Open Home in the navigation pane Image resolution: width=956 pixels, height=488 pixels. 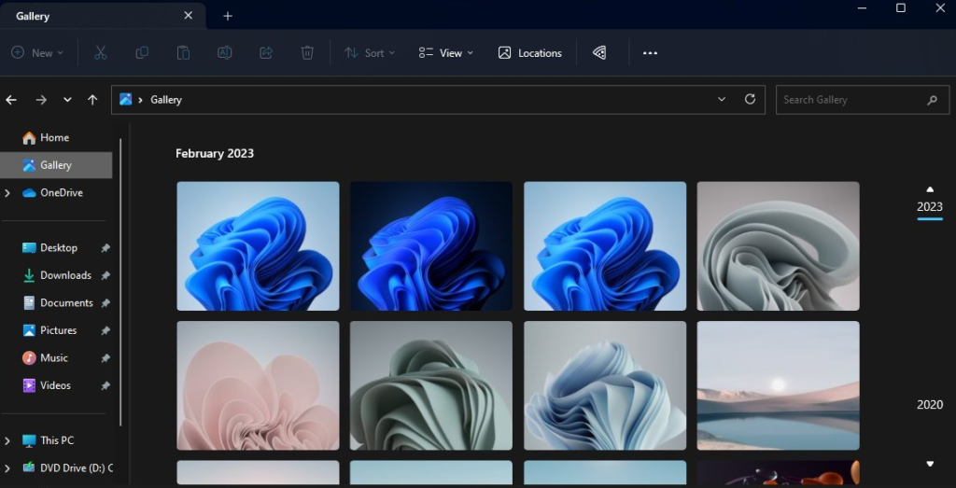pos(56,138)
